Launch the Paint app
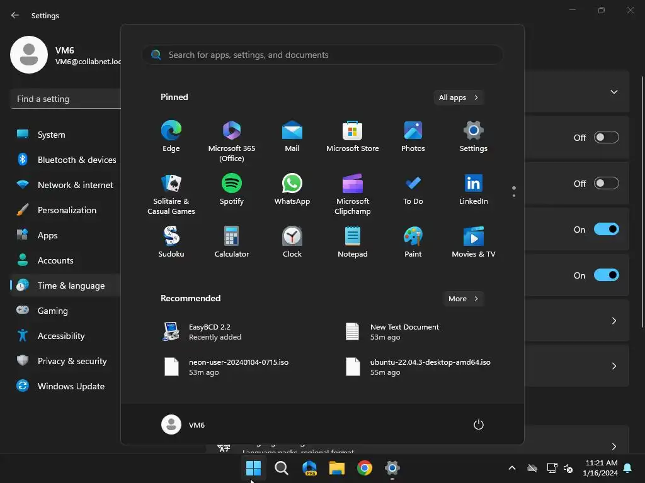 coord(413,242)
